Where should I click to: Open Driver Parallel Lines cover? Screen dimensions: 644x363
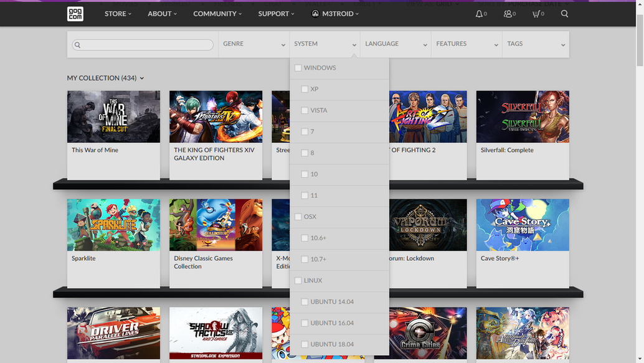pos(114,334)
